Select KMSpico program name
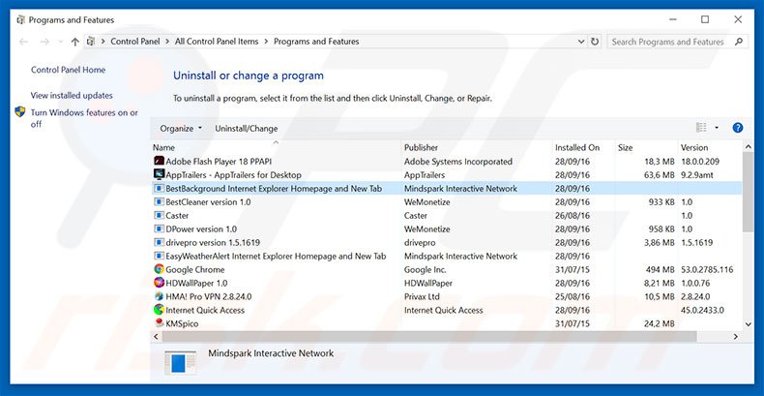Image resolution: width=764 pixels, height=396 pixels. tap(182, 323)
